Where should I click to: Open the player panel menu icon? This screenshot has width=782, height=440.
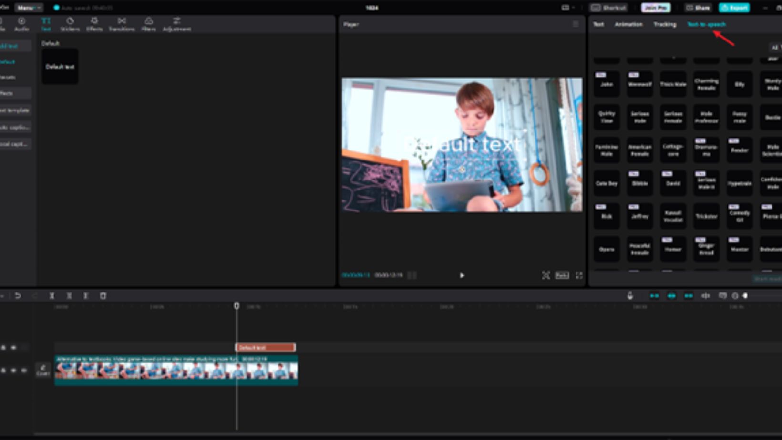point(576,24)
